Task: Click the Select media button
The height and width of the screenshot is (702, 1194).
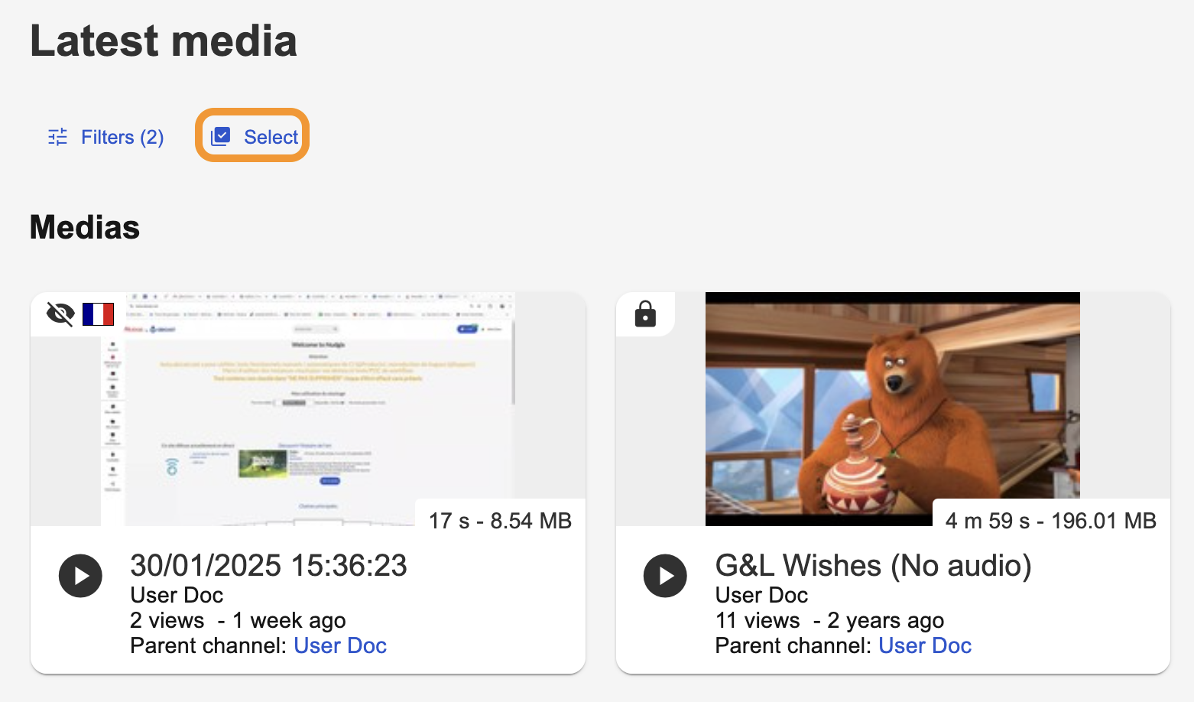Action: [x=253, y=137]
